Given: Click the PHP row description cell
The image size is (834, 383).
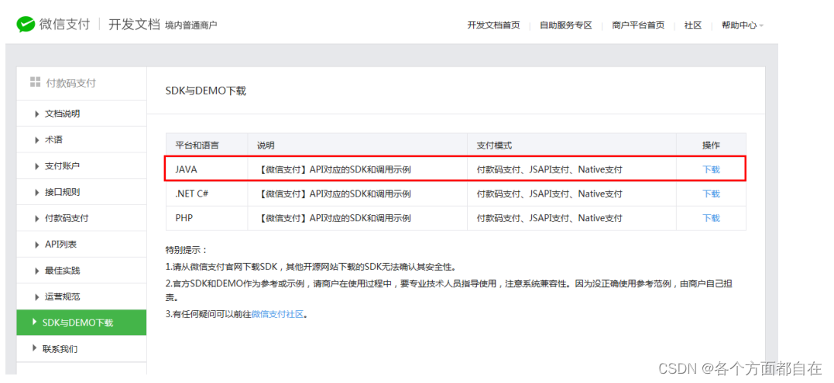Looking at the screenshot, I should point(358,217).
